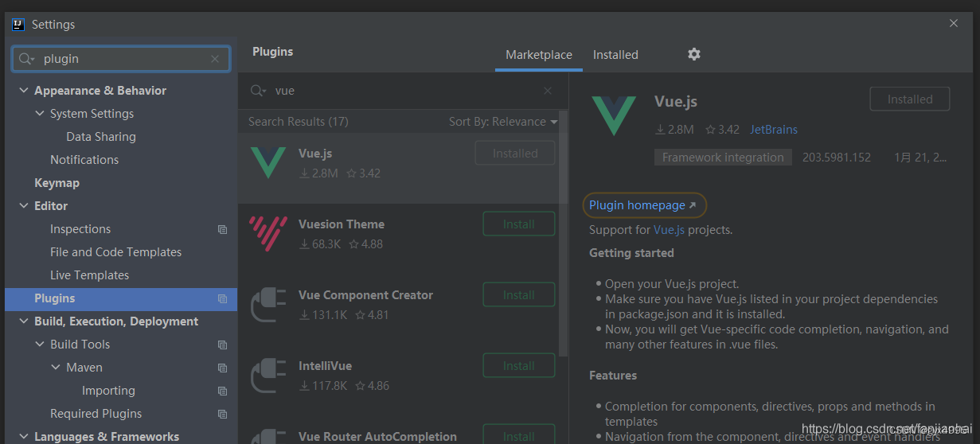
Task: Click version 203.5981.152 text
Action: 837,158
